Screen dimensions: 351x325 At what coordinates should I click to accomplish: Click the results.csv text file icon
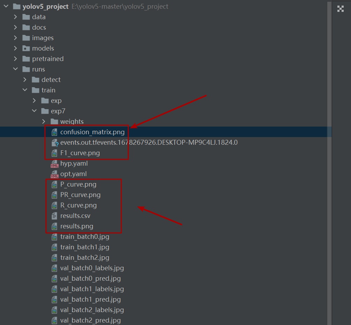[54, 216]
